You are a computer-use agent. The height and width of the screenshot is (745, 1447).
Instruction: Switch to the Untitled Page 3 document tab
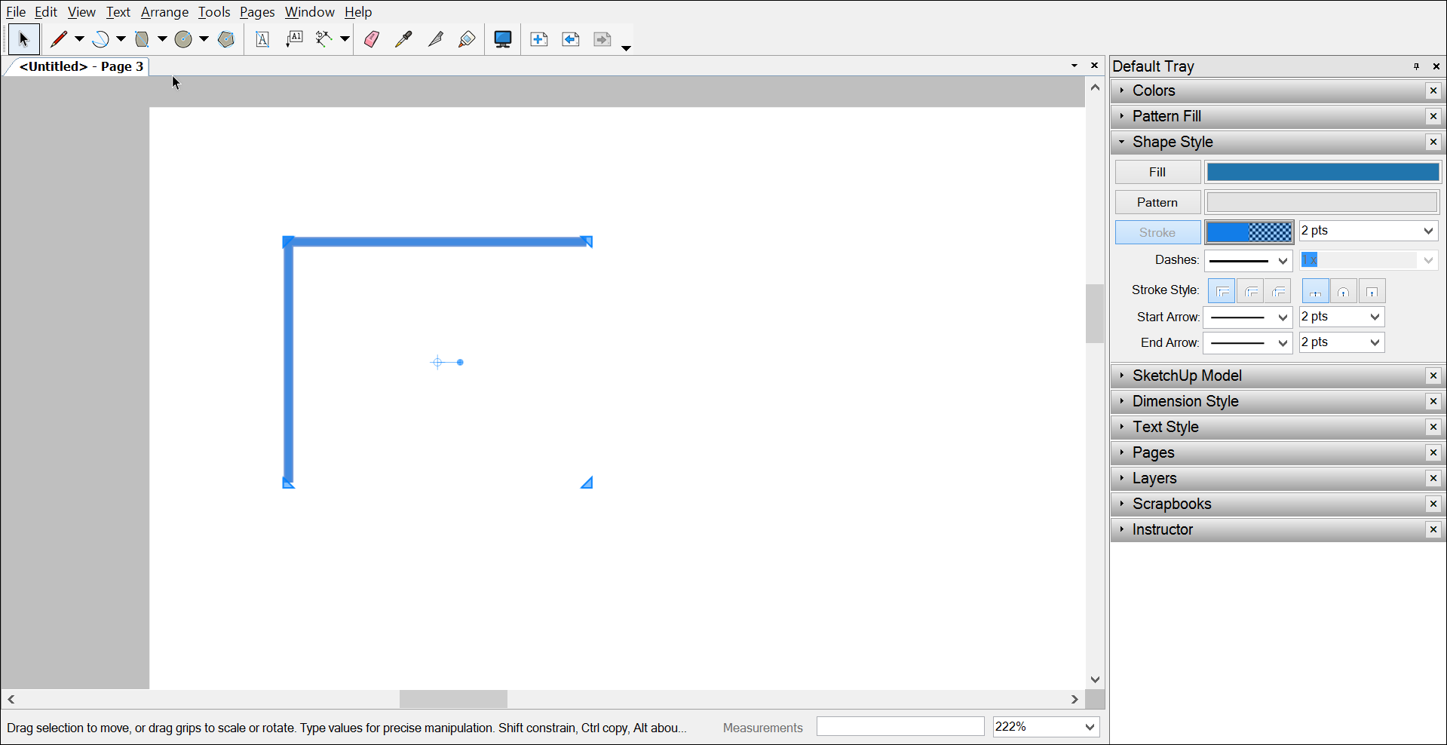point(83,66)
